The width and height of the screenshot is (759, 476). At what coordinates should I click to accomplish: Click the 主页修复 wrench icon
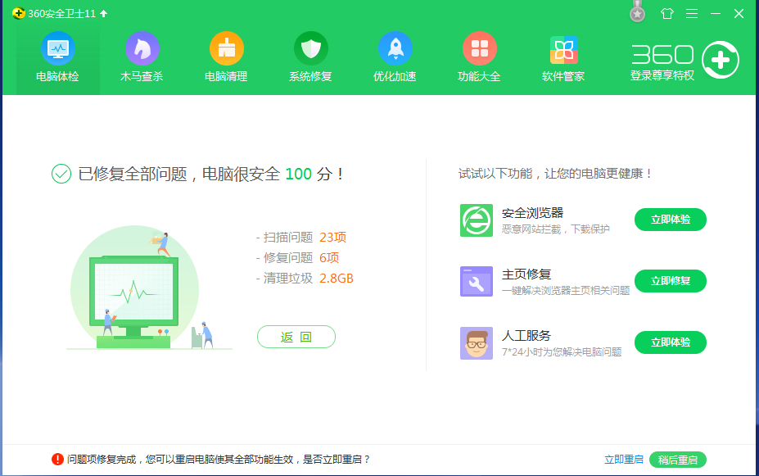(477, 281)
